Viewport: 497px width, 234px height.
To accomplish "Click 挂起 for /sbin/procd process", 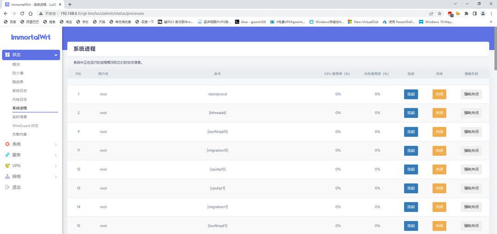I will click(411, 94).
